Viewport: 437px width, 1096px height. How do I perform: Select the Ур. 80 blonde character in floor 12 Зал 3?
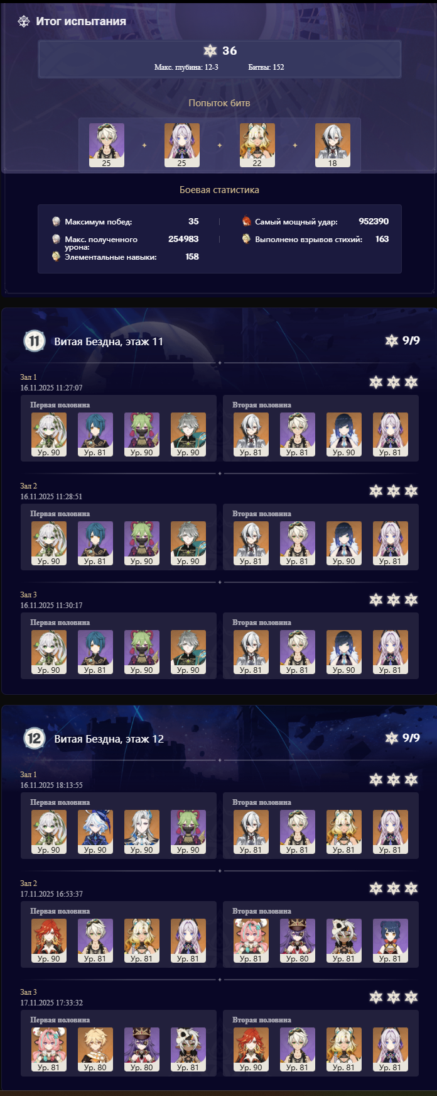(x=95, y=1049)
